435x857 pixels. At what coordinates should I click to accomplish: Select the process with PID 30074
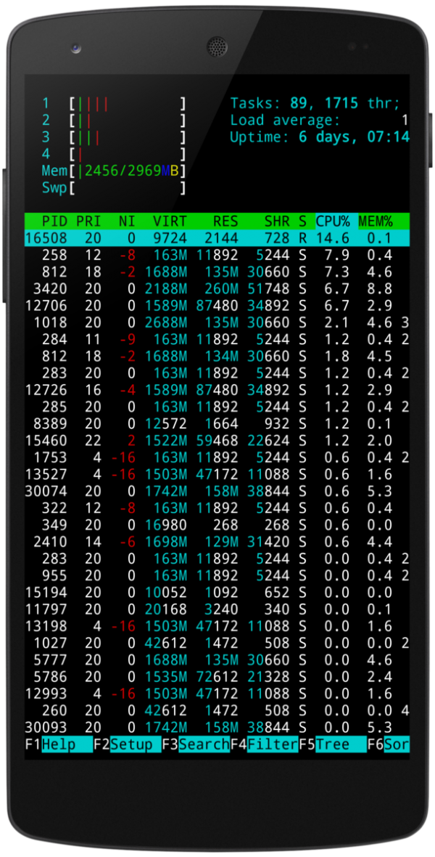point(216,492)
